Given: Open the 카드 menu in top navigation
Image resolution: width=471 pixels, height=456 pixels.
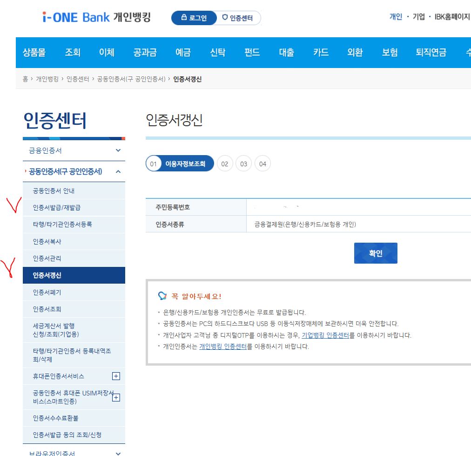Looking at the screenshot, I should [x=321, y=53].
